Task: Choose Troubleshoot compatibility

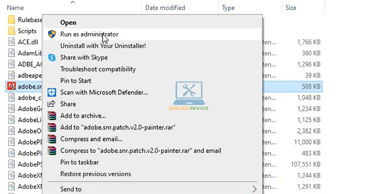Action: [98, 69]
